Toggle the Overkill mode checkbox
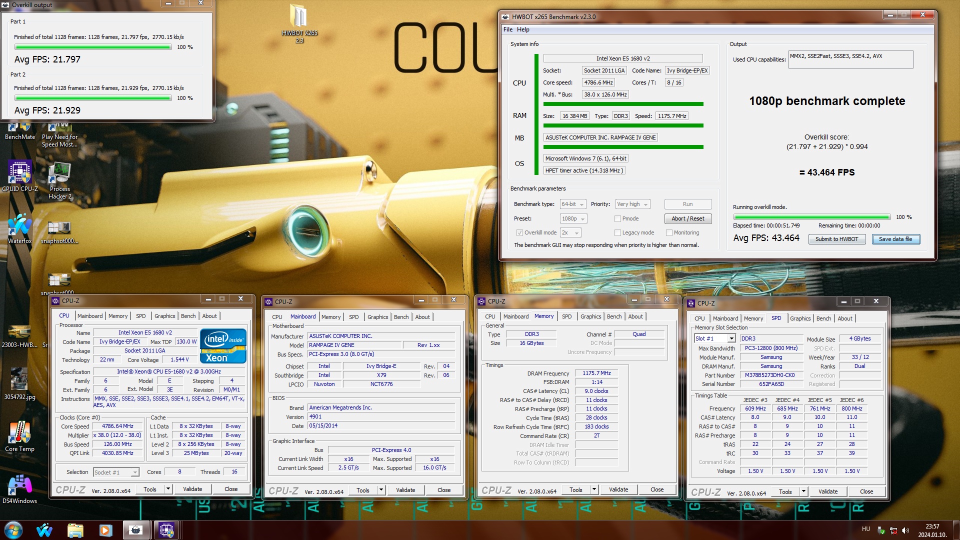This screenshot has height=540, width=960. pos(519,232)
